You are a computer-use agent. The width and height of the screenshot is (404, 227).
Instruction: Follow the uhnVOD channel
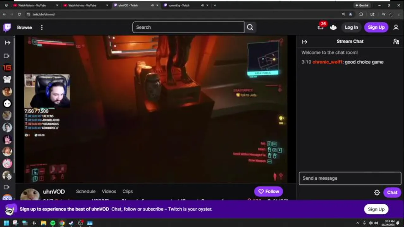pyautogui.click(x=269, y=191)
